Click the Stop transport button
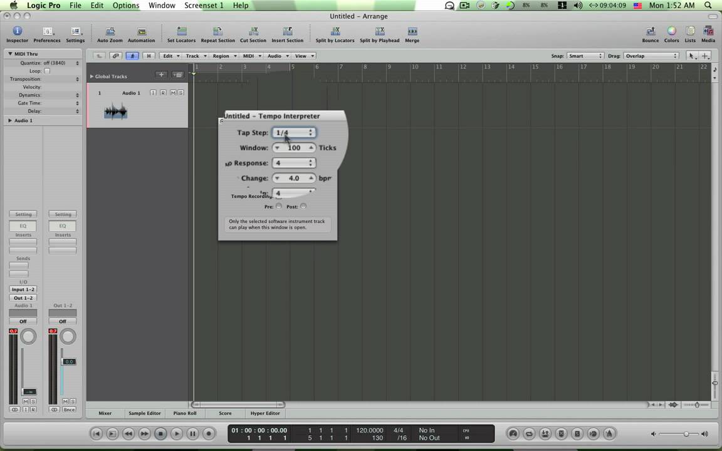Screen dimensions: 722x451 pyautogui.click(x=160, y=433)
